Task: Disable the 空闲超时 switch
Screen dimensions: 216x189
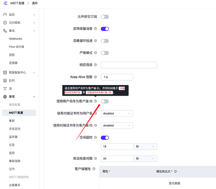Action: tap(105, 138)
